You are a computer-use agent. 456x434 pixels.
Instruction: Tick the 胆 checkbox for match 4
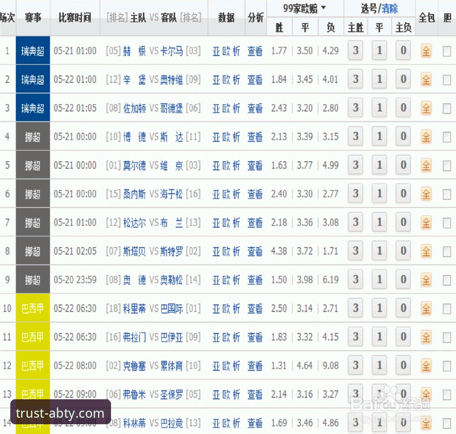coord(447,137)
